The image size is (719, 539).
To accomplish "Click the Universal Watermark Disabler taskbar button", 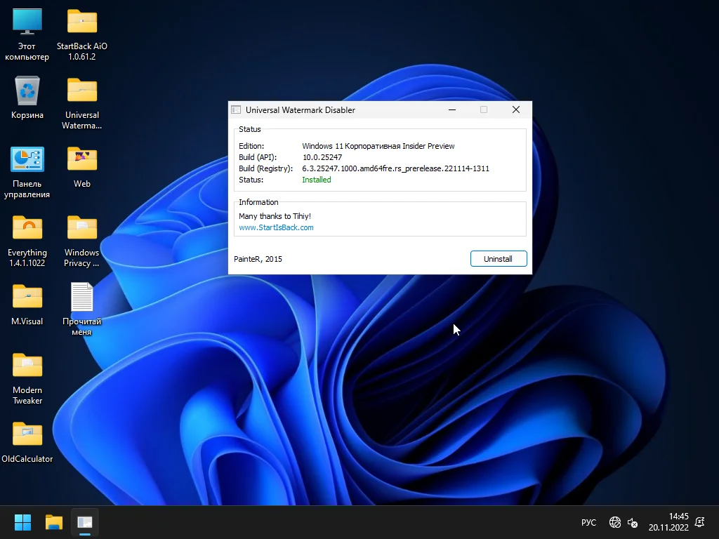I will 85,522.
